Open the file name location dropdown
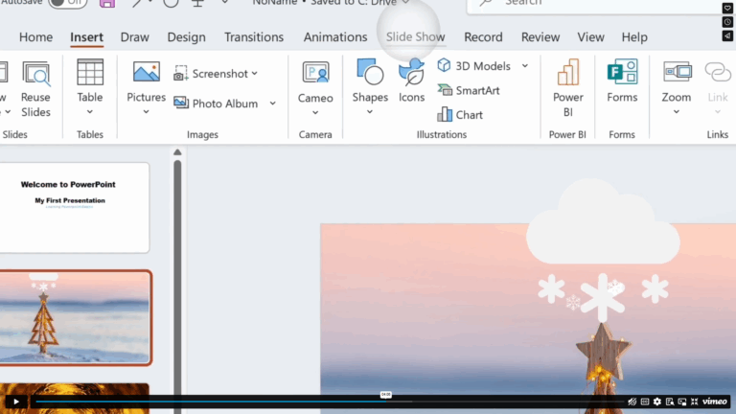736x414 pixels. pyautogui.click(x=405, y=3)
